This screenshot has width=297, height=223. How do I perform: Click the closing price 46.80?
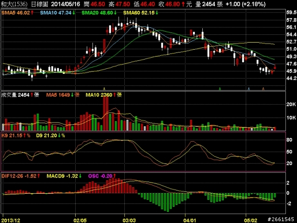(173, 4)
